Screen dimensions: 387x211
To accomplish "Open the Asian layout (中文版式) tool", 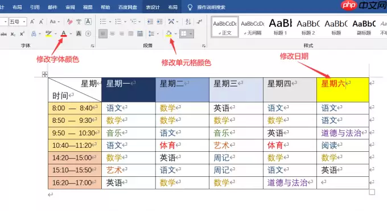I will (x=171, y=22).
